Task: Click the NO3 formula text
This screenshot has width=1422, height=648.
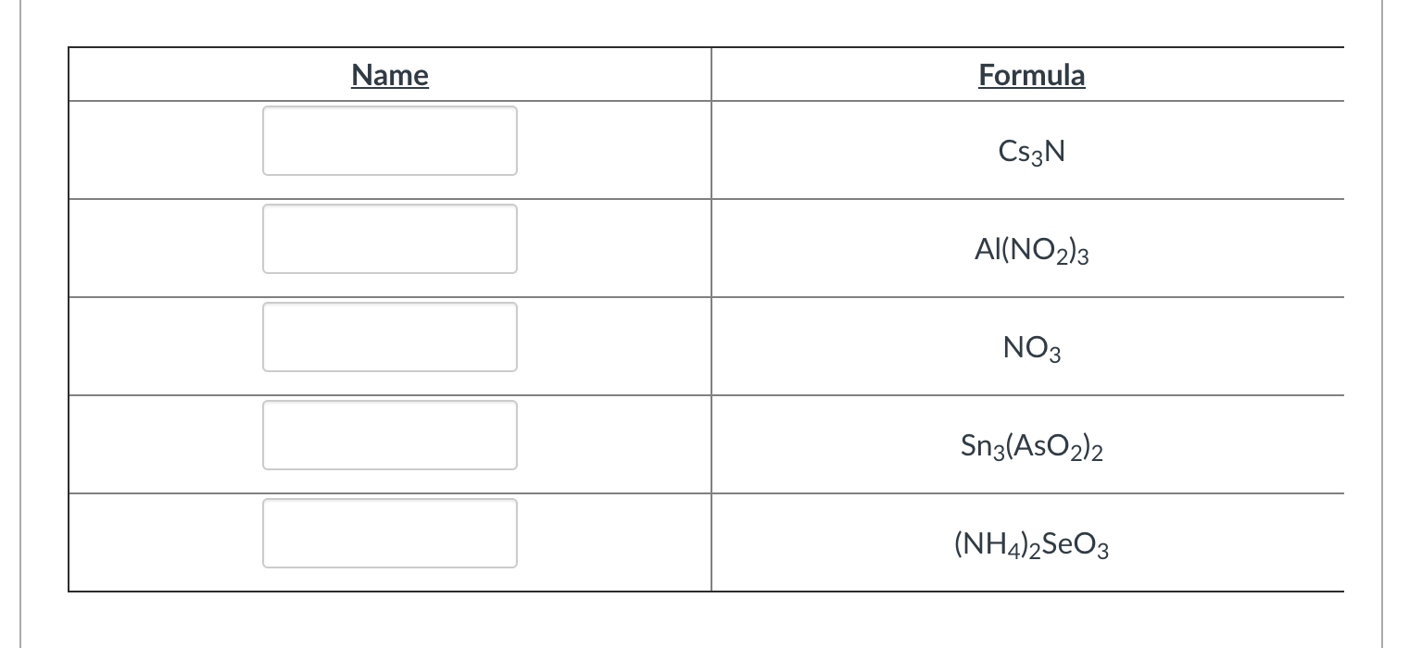Action: coord(1031,348)
